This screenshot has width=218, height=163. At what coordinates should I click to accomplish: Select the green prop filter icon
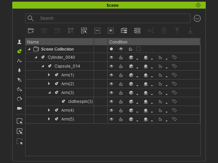click(19, 51)
